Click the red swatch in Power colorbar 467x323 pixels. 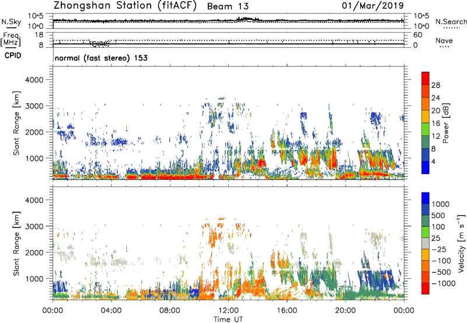pos(426,78)
